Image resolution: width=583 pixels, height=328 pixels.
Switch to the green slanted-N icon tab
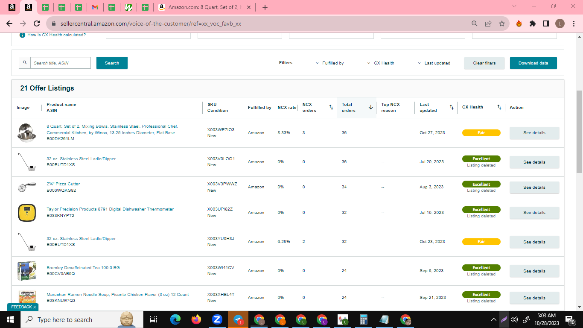pyautogui.click(x=128, y=7)
